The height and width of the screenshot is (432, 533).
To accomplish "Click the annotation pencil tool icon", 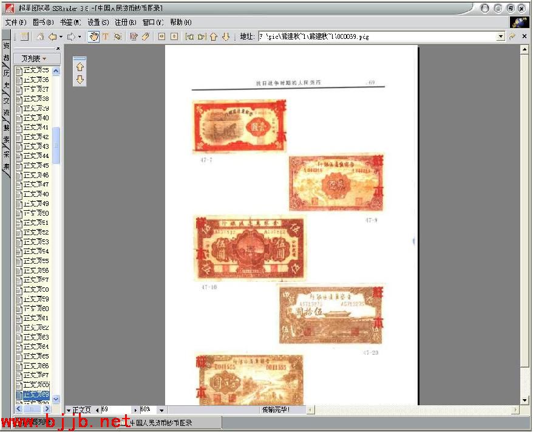I will tap(134, 36).
